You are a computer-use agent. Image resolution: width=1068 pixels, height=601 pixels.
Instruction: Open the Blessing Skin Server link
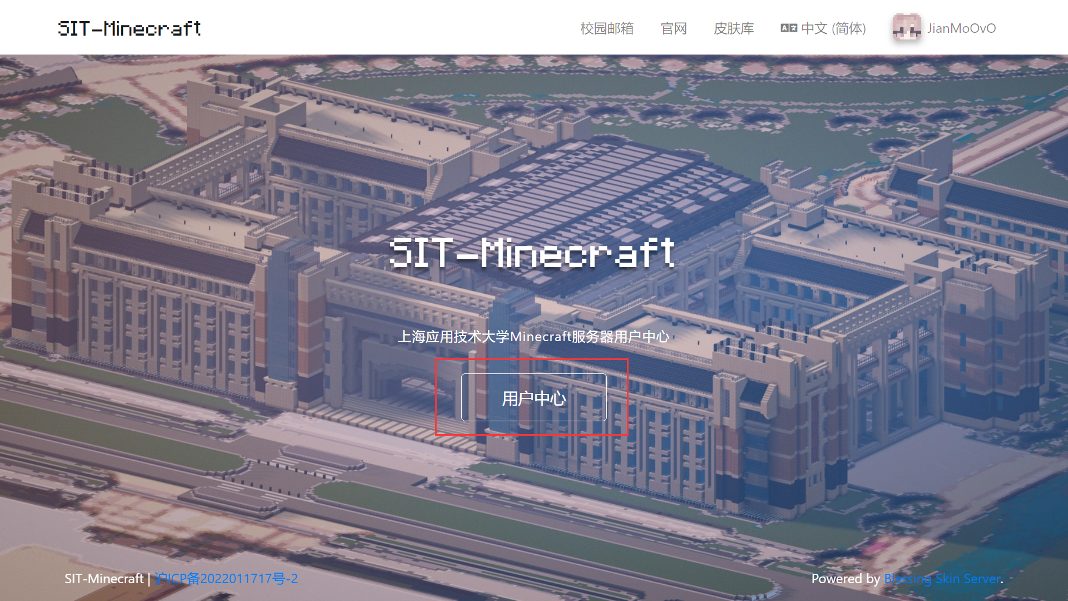[x=942, y=579]
